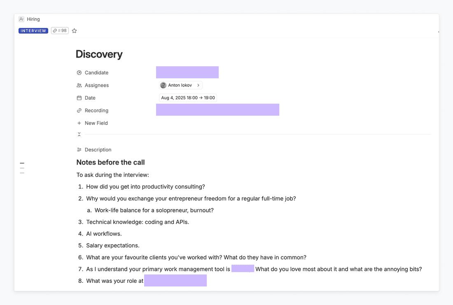Click the INTERVIEW type badge

(x=33, y=31)
